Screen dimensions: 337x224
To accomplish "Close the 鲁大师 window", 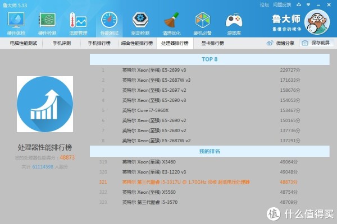I will point(329,4).
